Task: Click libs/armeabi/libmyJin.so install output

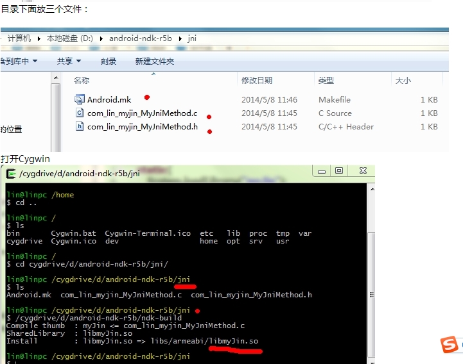Action: pyautogui.click(x=204, y=341)
